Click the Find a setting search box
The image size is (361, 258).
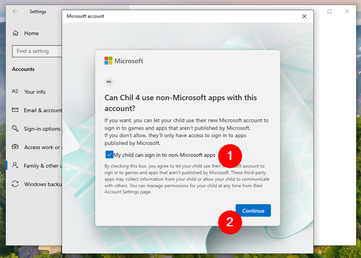coord(37,51)
